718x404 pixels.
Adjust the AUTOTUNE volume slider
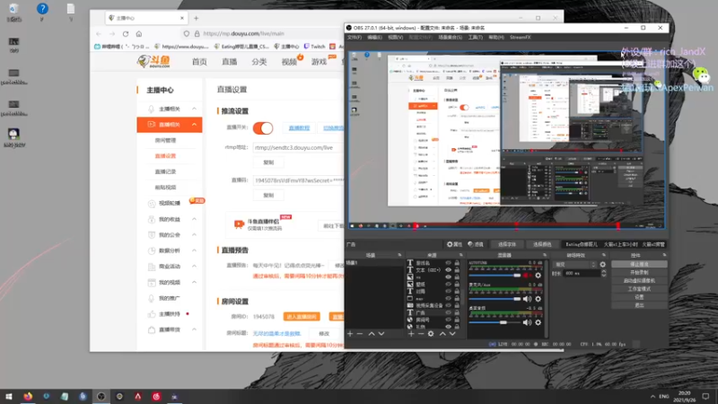495,276
